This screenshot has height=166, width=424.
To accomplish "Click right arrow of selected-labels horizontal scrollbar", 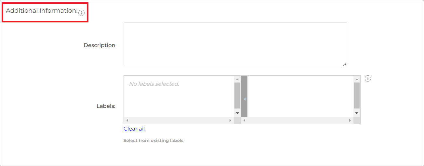I will tap(231, 120).
